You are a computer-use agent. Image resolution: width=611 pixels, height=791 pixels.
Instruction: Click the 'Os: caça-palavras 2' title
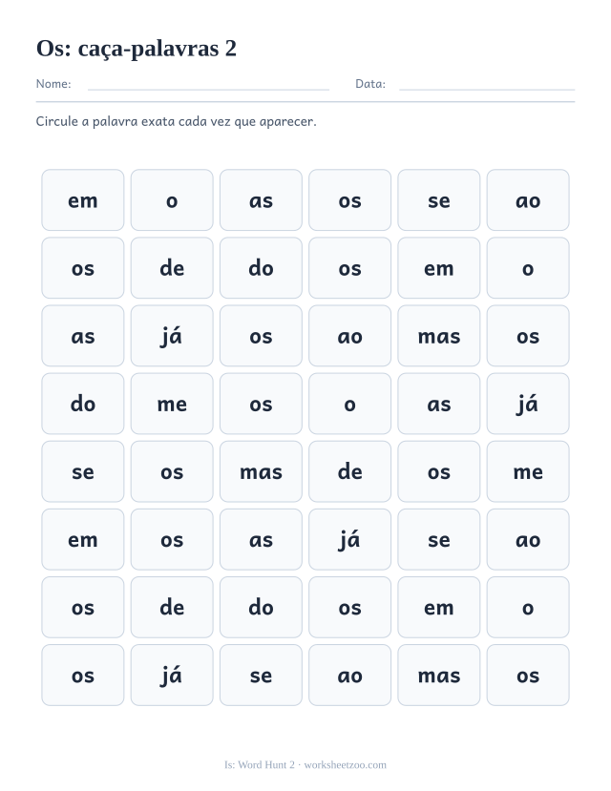coord(137,49)
